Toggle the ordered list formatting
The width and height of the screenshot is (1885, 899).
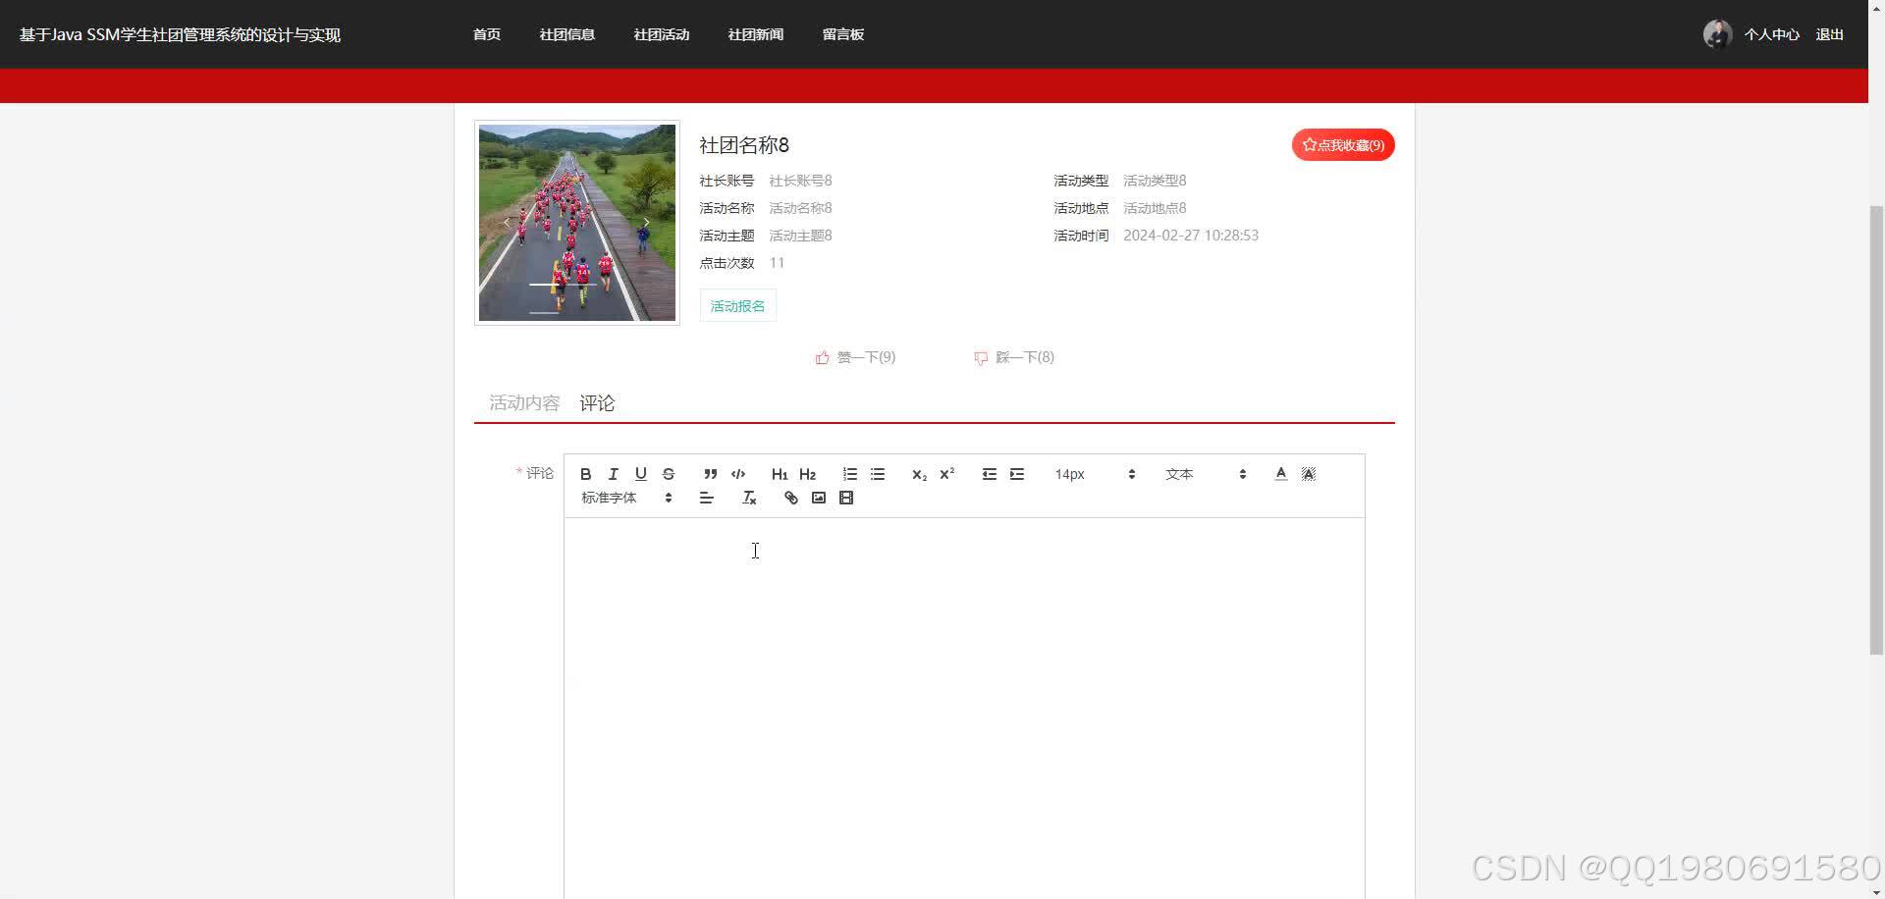click(x=849, y=474)
